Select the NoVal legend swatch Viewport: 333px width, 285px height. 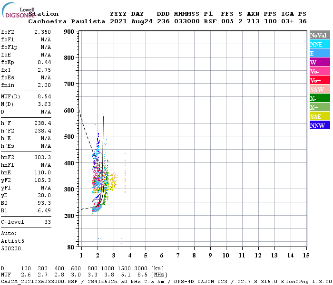tap(319, 35)
